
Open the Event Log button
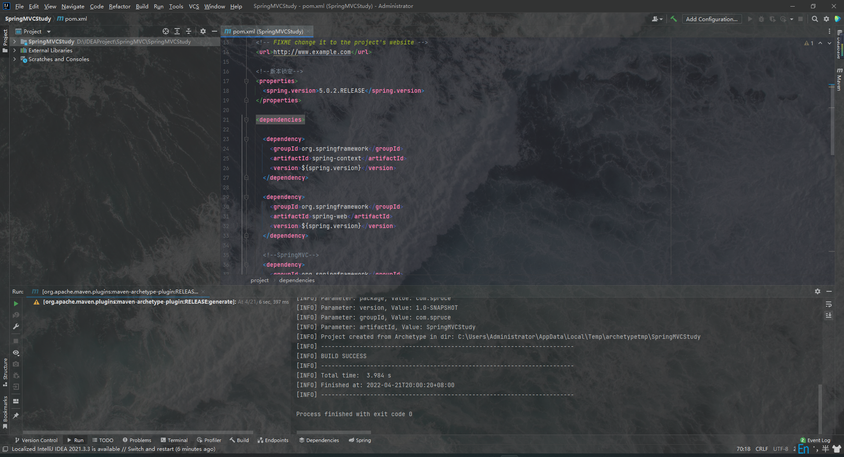(x=815, y=440)
